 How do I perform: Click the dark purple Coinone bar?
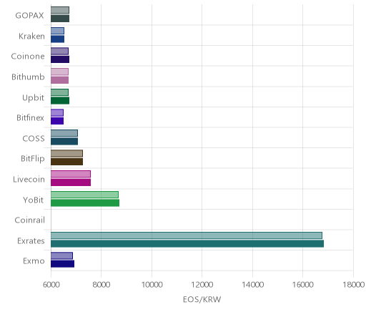pos(60,59)
